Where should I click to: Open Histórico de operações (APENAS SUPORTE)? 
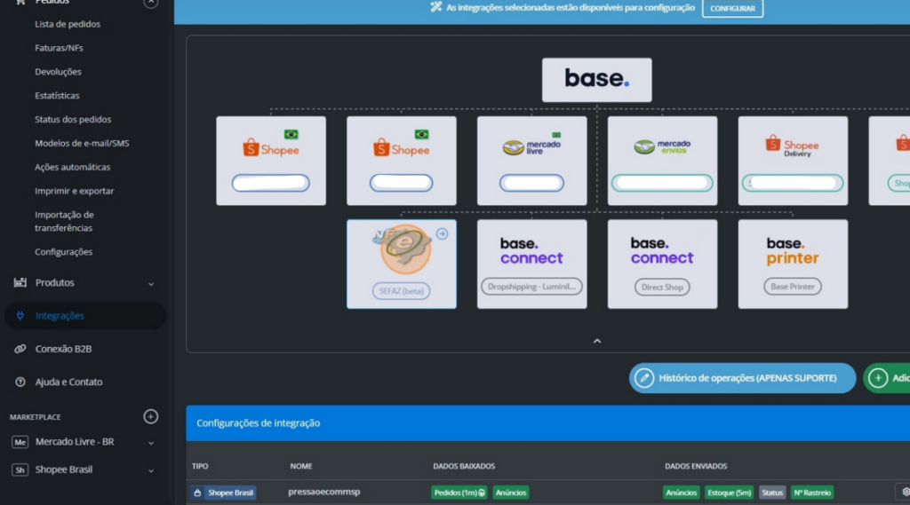pos(742,378)
